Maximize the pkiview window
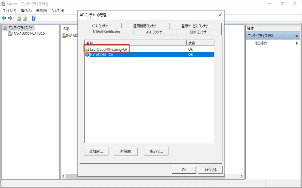This screenshot has height=188, width=302. (282, 4)
